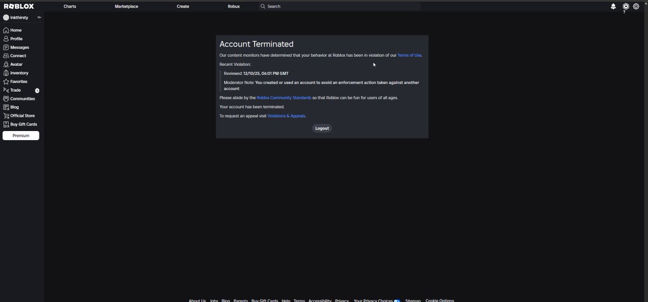Click the reviewed date 12/10/25, 06:01 PM GMT
Viewport: 648px width, 302px height.
[266, 73]
